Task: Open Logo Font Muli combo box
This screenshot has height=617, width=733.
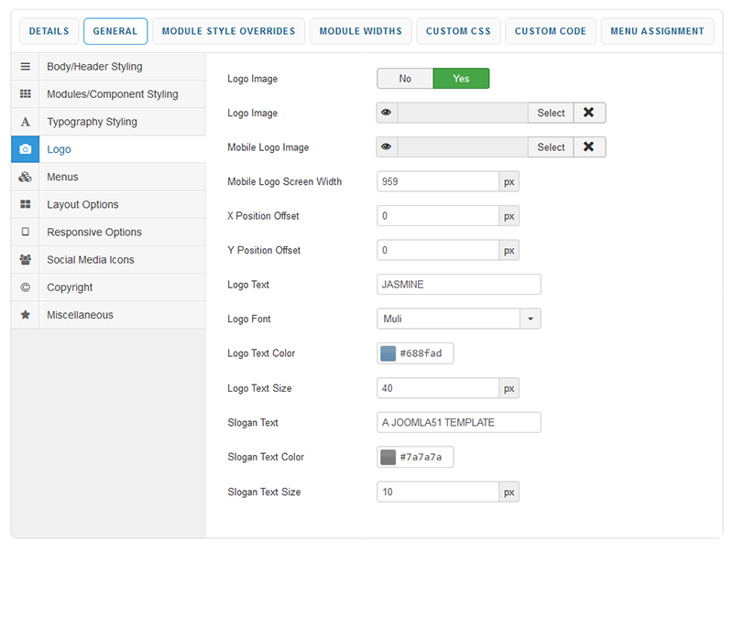Action: coord(448,319)
